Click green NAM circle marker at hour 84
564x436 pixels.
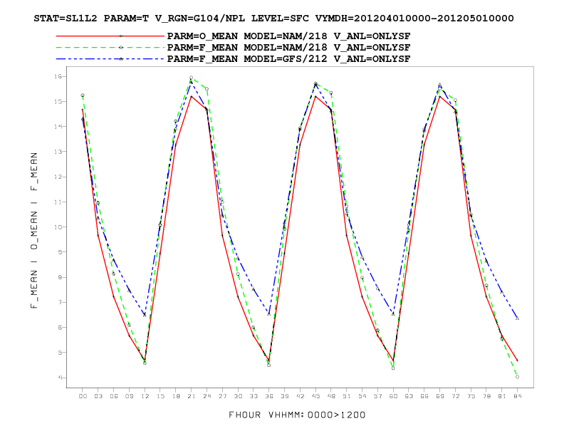pyautogui.click(x=517, y=377)
